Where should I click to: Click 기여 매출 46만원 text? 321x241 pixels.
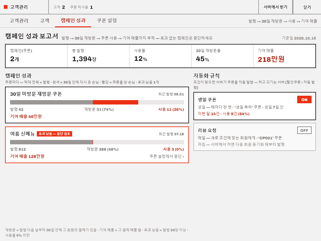coord(26,116)
